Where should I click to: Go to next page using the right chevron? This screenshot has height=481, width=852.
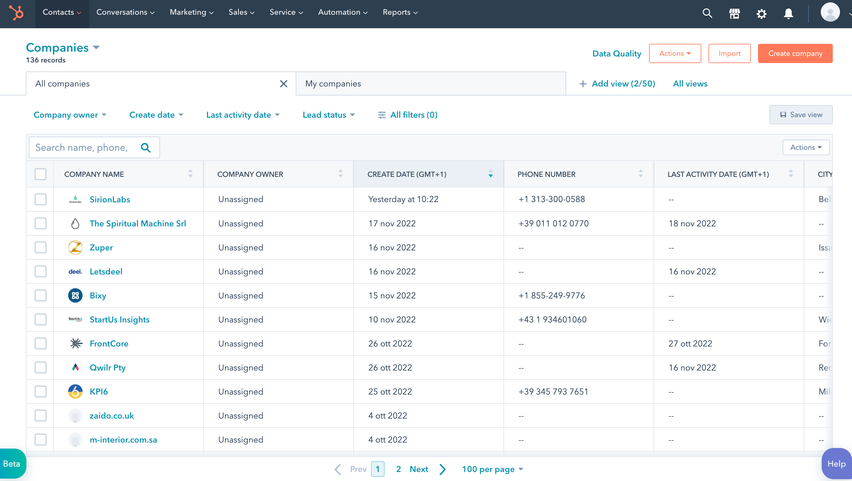coord(443,469)
